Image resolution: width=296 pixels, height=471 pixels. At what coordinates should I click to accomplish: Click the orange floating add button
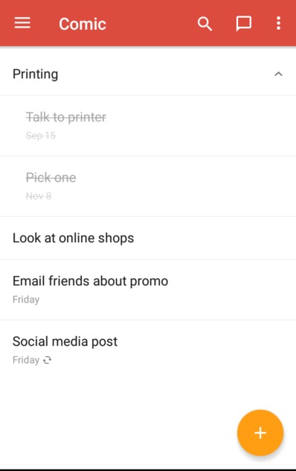point(260,433)
